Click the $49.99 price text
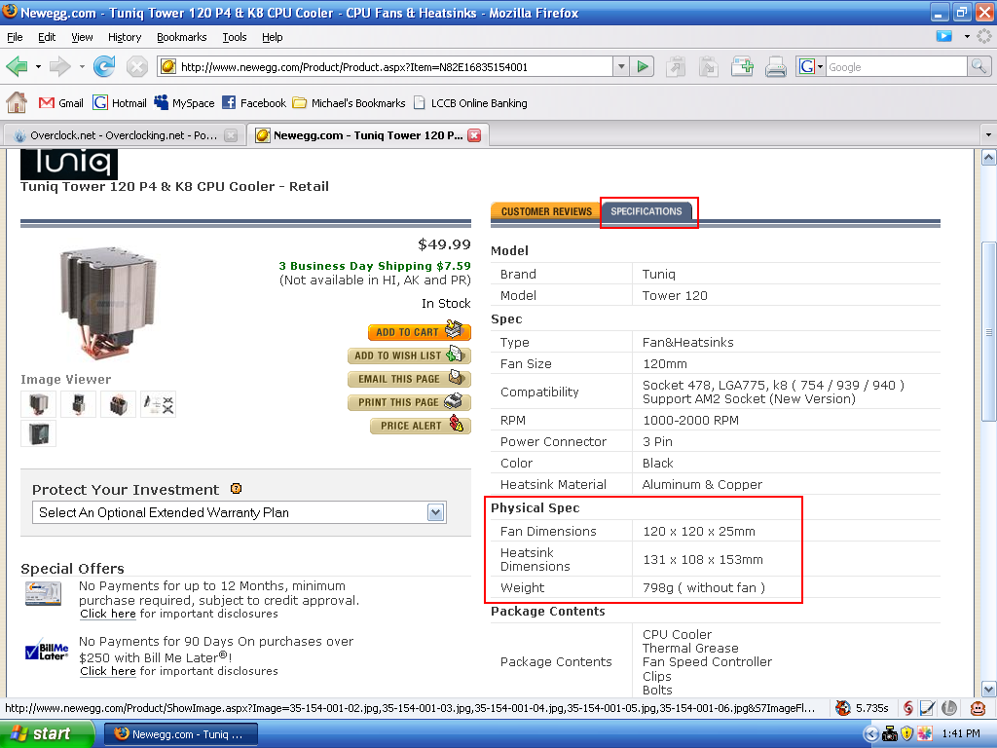The width and height of the screenshot is (997, 748). (x=444, y=244)
